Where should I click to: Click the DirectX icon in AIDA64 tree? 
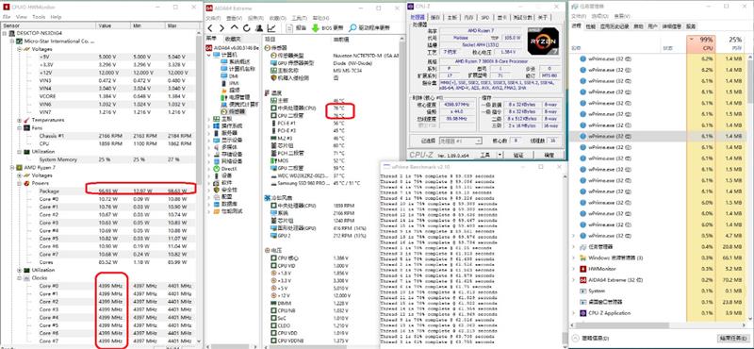pos(217,169)
